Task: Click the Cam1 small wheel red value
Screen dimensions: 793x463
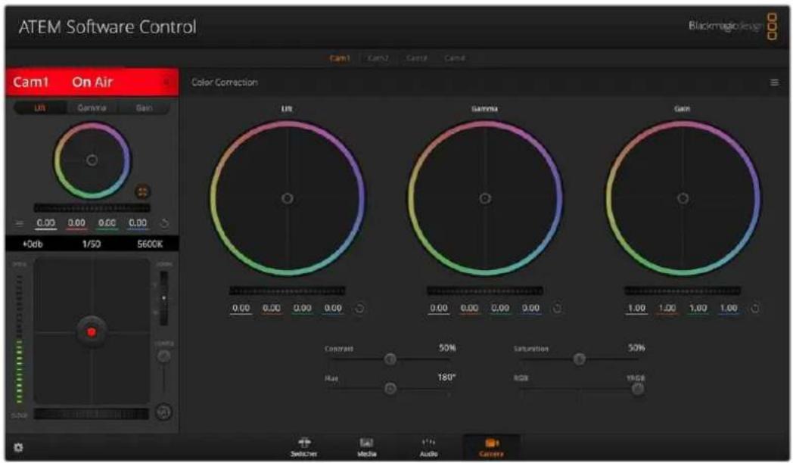Action: [x=76, y=223]
